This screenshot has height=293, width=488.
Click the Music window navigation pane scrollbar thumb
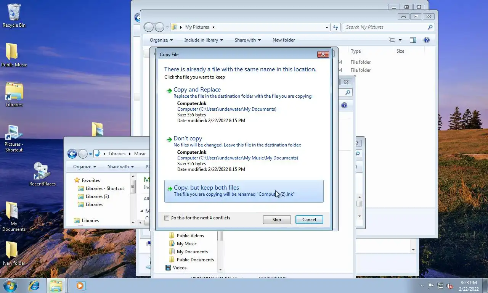tap(133, 187)
